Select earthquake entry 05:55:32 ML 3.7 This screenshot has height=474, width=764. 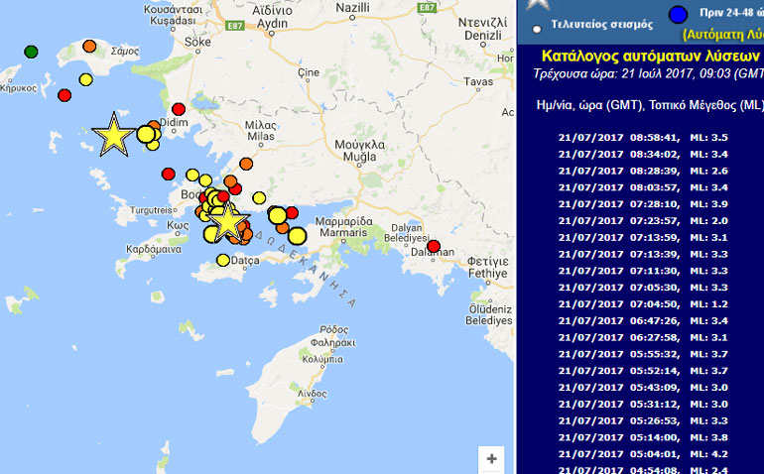point(643,354)
